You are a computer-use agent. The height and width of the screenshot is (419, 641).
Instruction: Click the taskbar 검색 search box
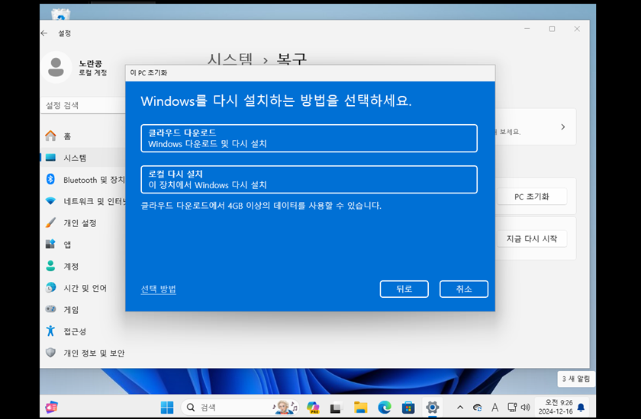click(x=240, y=407)
